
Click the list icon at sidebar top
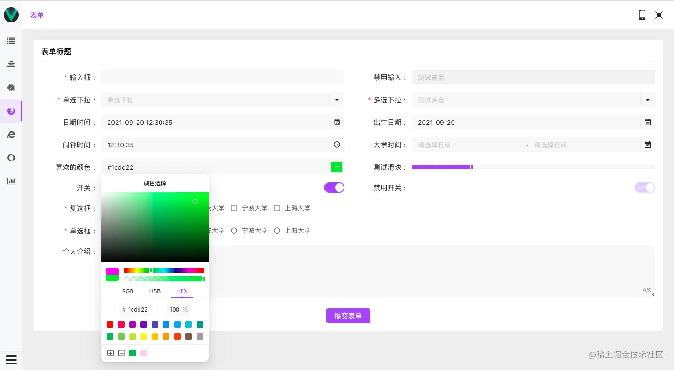(x=11, y=41)
